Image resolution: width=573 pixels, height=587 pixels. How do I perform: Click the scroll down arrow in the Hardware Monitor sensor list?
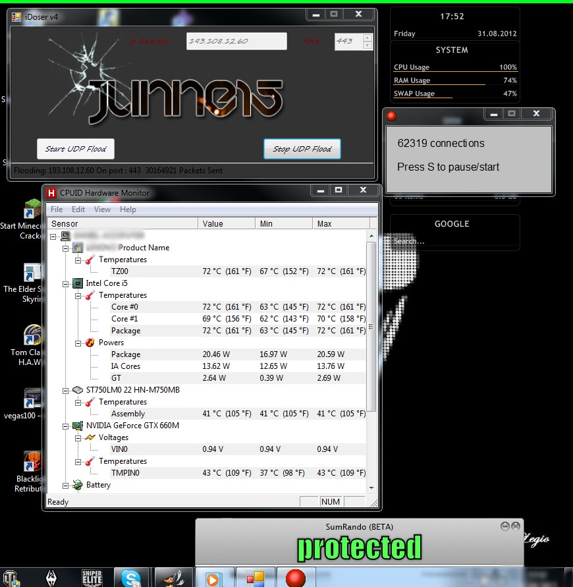[x=371, y=488]
